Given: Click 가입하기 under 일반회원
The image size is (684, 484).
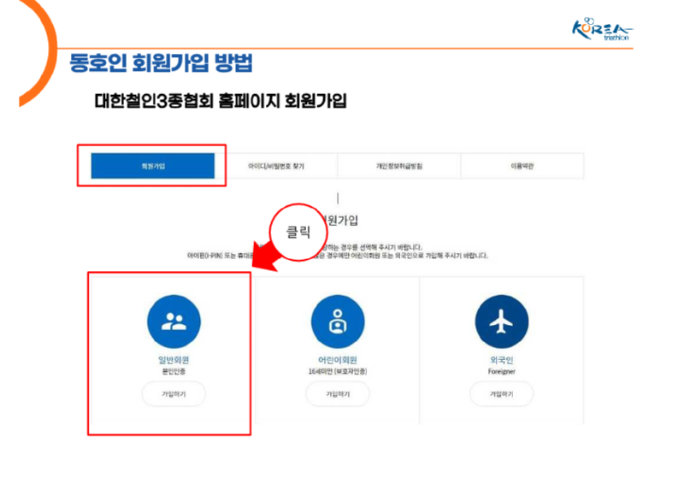Looking at the screenshot, I should pyautogui.click(x=174, y=393).
